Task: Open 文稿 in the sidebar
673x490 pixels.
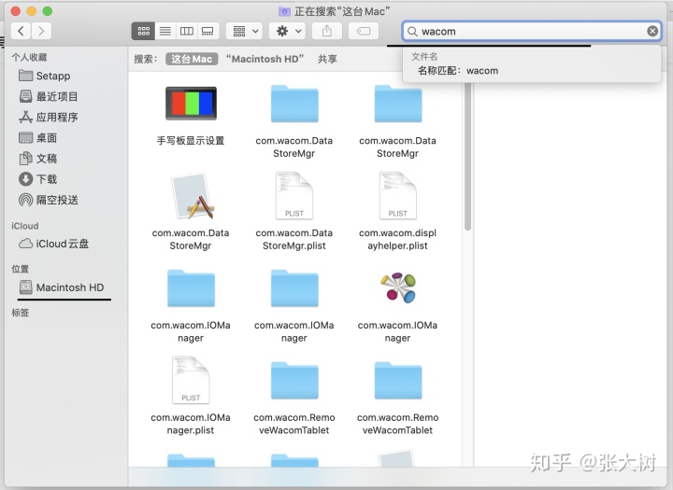Action: tap(38, 158)
